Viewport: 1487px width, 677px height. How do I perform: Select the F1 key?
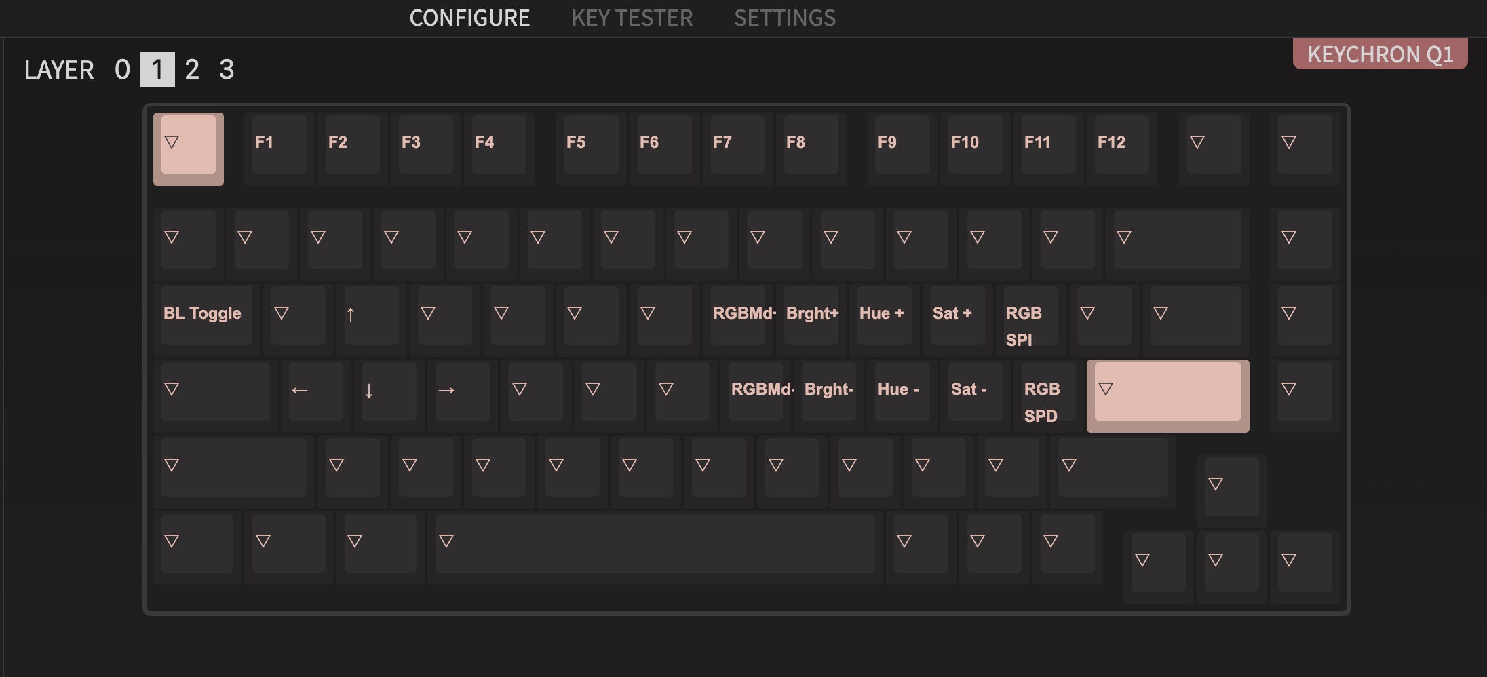[x=279, y=149]
